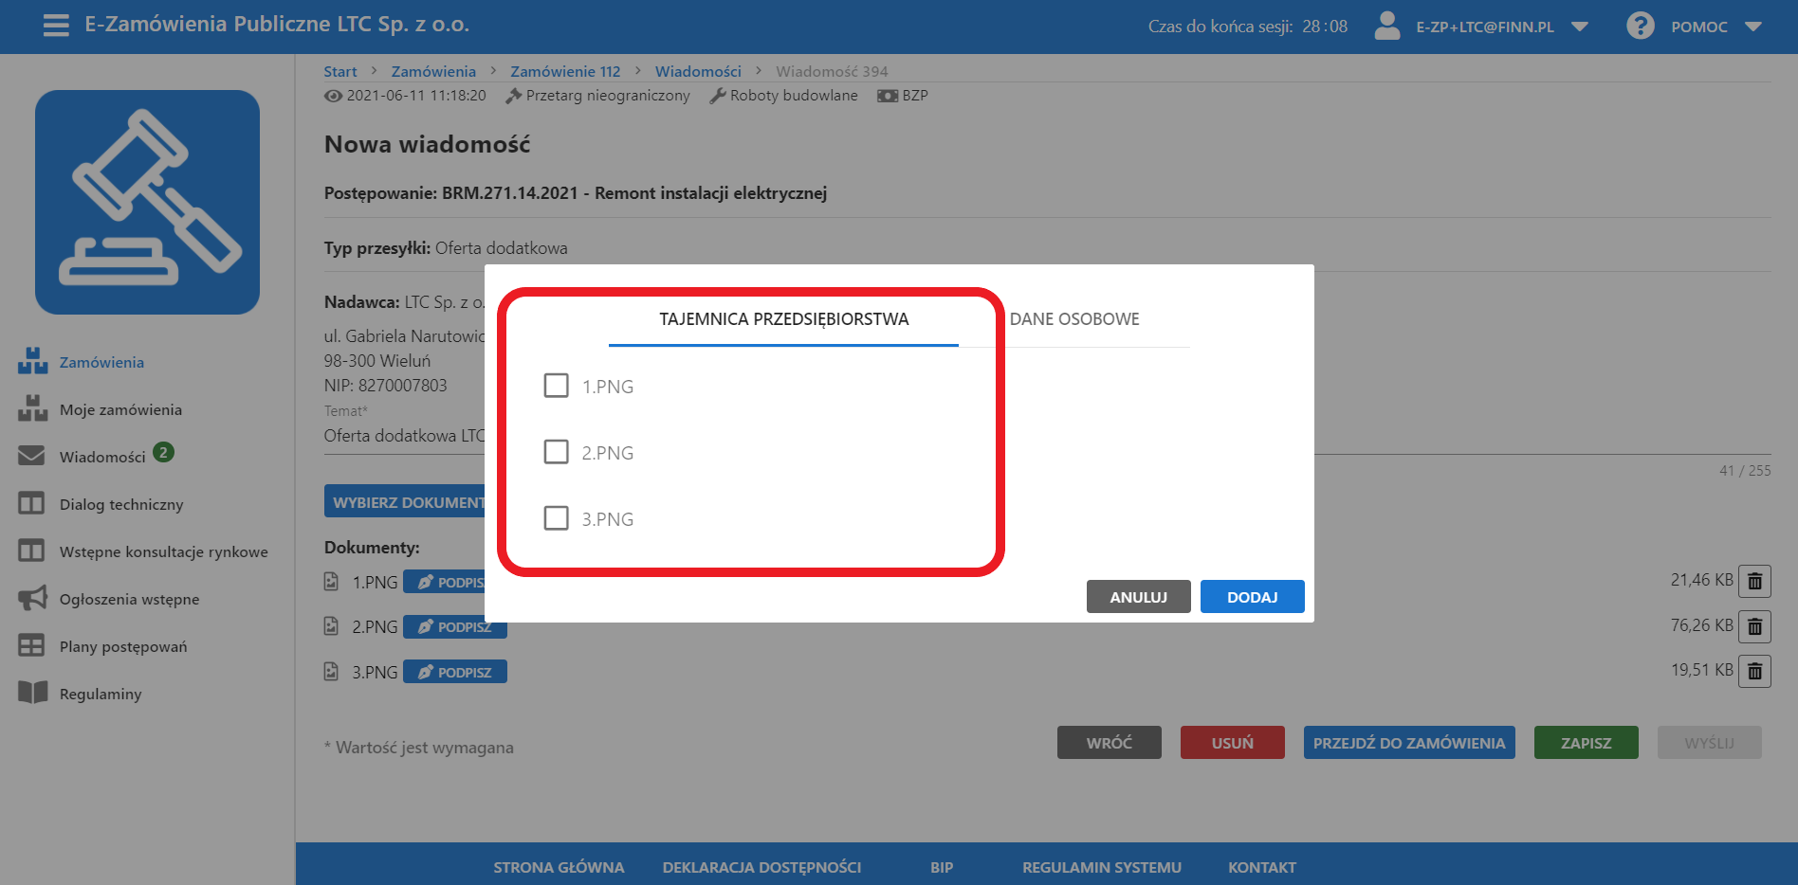1798x885 pixels.
Task: Click Podpisz for 1.PNG
Action: (x=445, y=582)
